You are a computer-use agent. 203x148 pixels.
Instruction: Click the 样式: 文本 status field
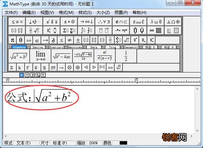pos(21,143)
